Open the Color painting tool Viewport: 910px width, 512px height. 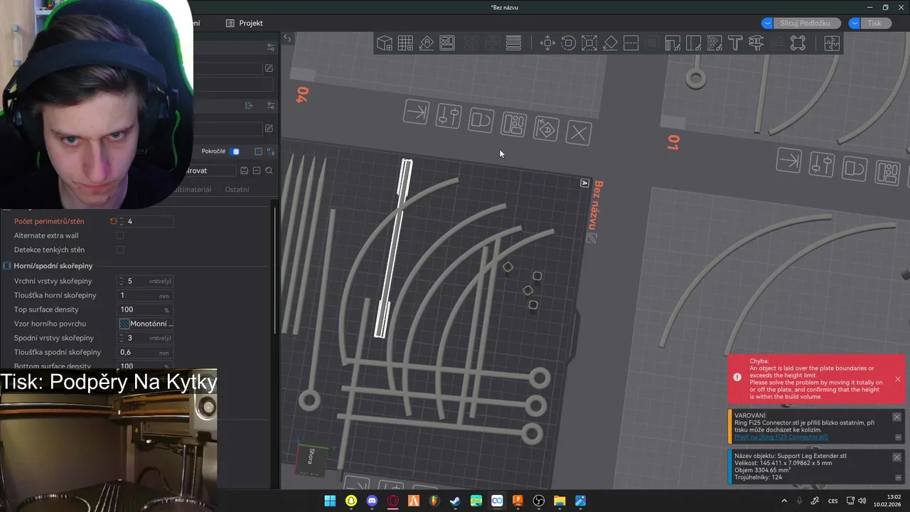714,43
